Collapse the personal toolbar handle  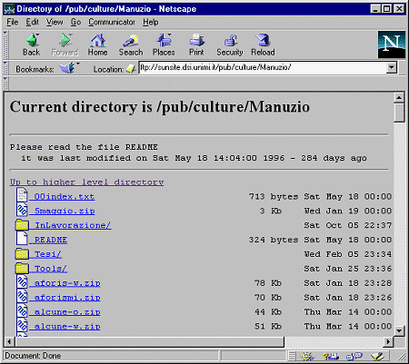5,84
